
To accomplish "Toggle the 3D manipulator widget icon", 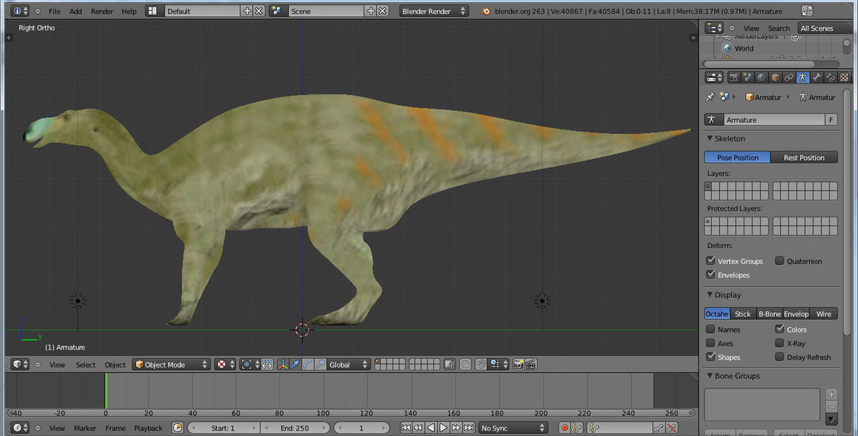I will coord(283,364).
